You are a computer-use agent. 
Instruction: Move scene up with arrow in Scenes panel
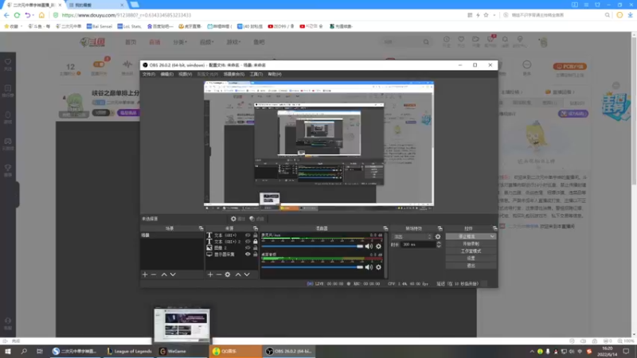pyautogui.click(x=164, y=274)
